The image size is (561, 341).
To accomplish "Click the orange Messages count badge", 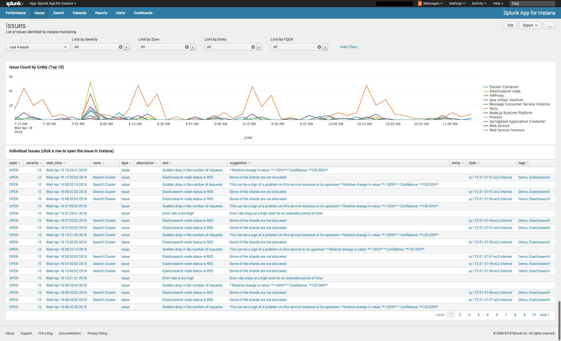I will (420, 3).
